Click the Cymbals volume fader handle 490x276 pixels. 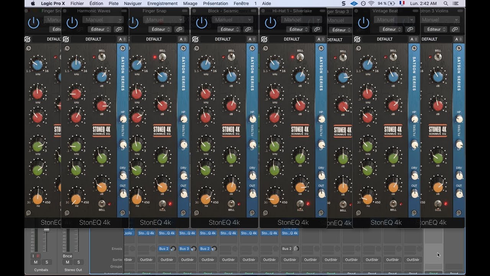click(x=47, y=229)
